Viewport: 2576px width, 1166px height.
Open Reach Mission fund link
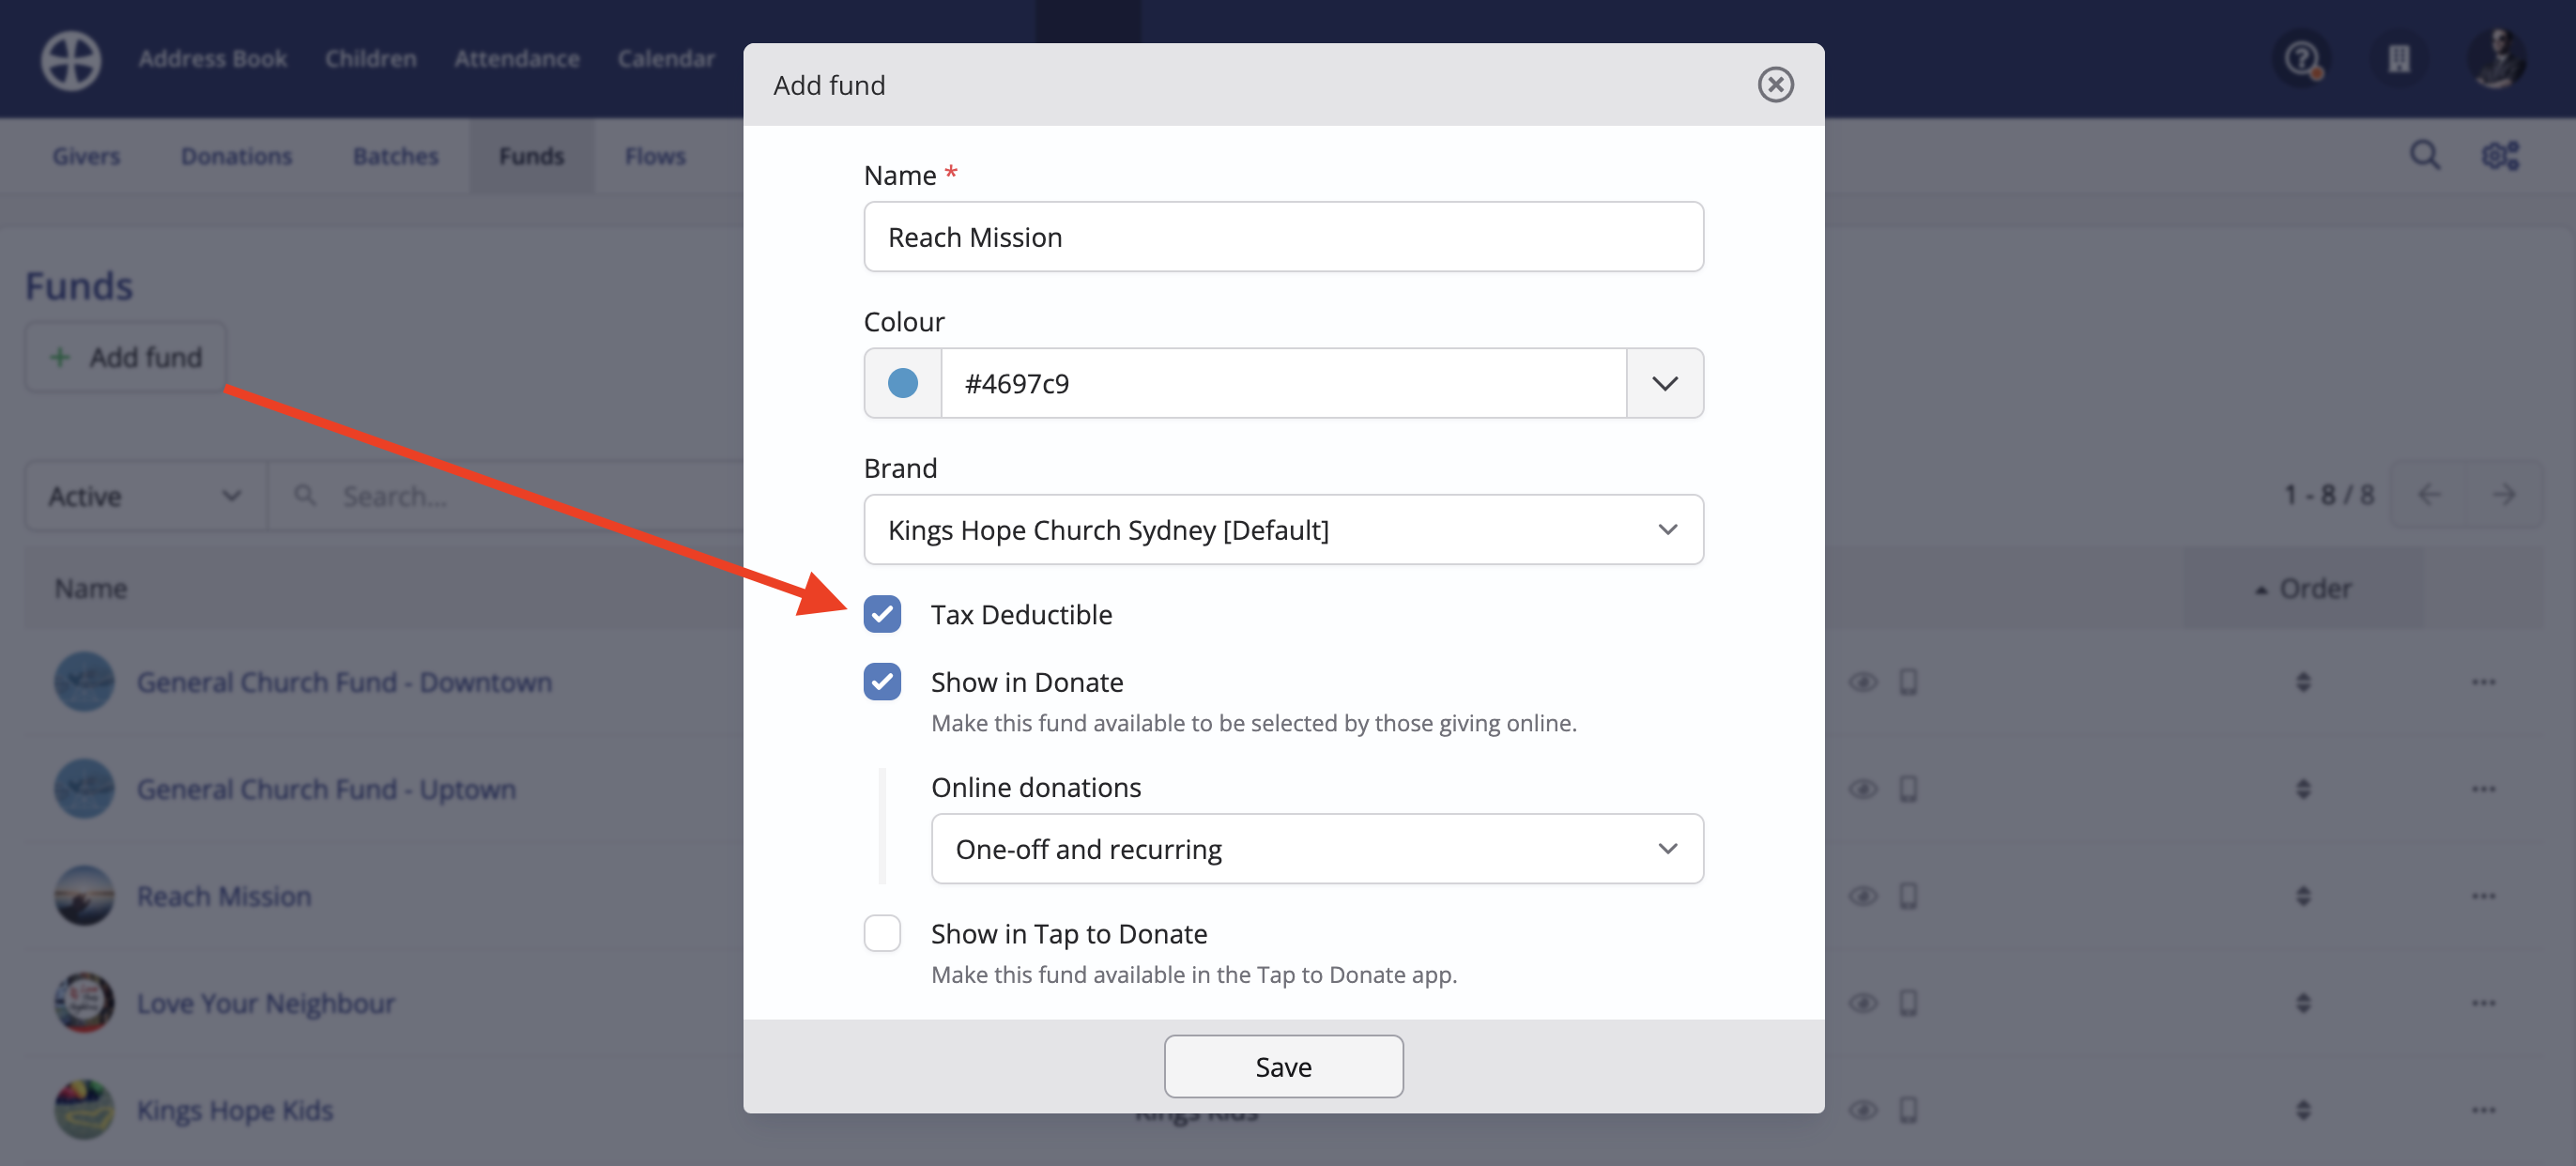click(x=224, y=896)
